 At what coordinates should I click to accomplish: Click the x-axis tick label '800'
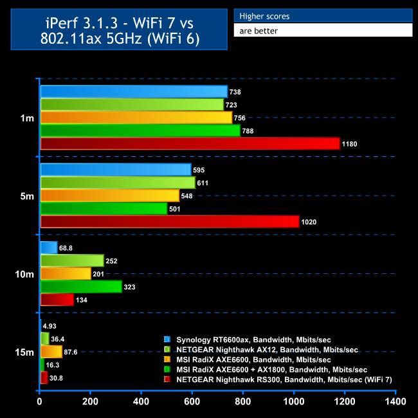pos(243,401)
